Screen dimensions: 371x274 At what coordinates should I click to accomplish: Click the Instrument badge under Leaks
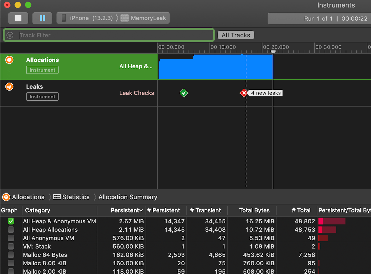pyautogui.click(x=42, y=97)
